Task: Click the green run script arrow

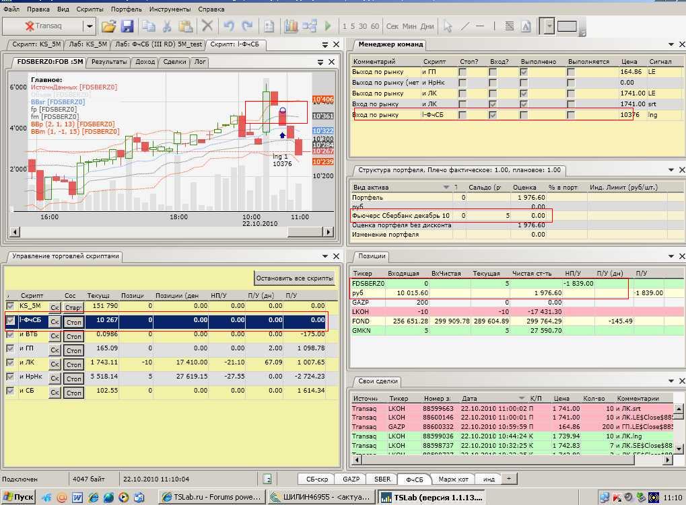Action: pos(328,26)
